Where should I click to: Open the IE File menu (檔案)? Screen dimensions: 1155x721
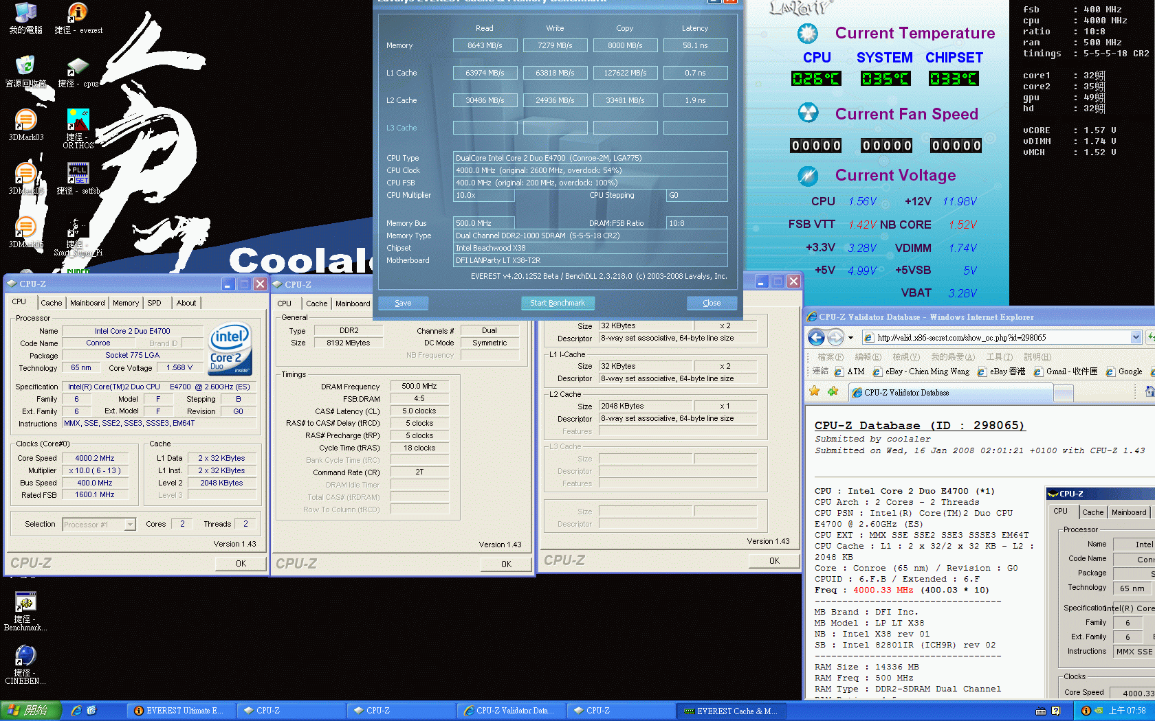click(830, 357)
